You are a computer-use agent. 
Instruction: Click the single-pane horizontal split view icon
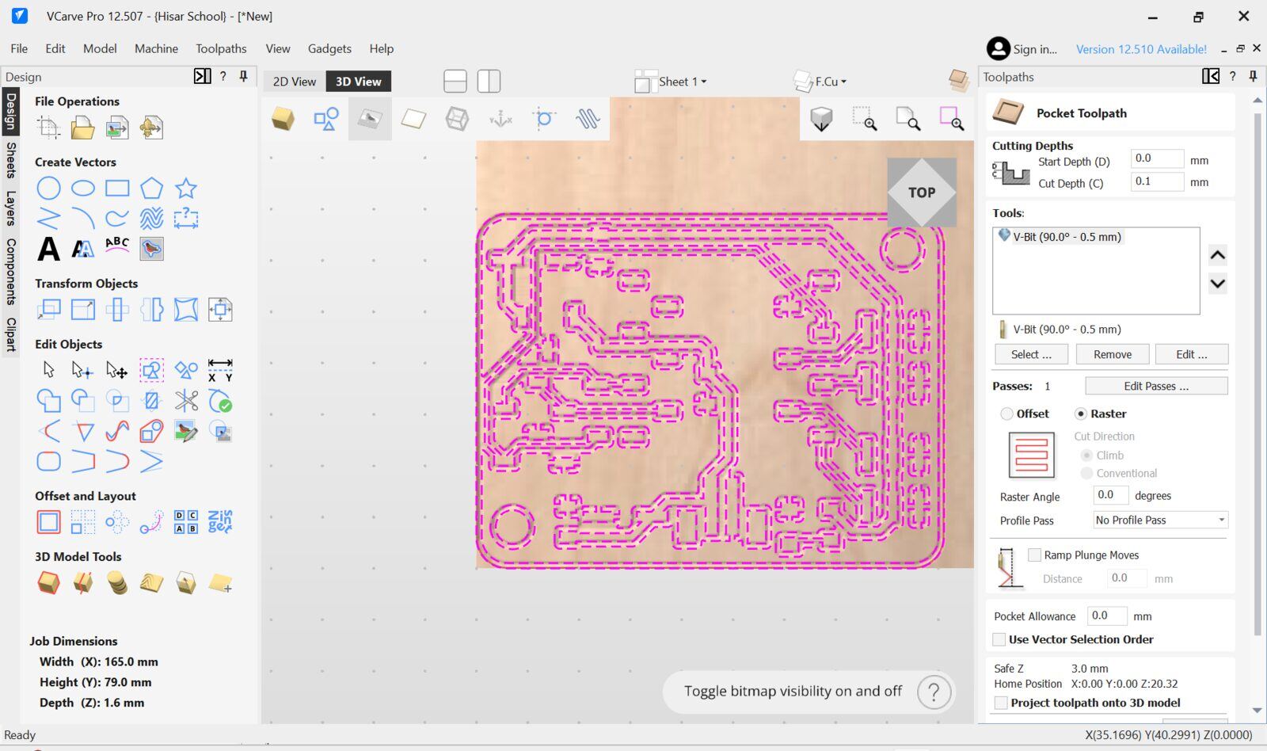click(x=455, y=81)
